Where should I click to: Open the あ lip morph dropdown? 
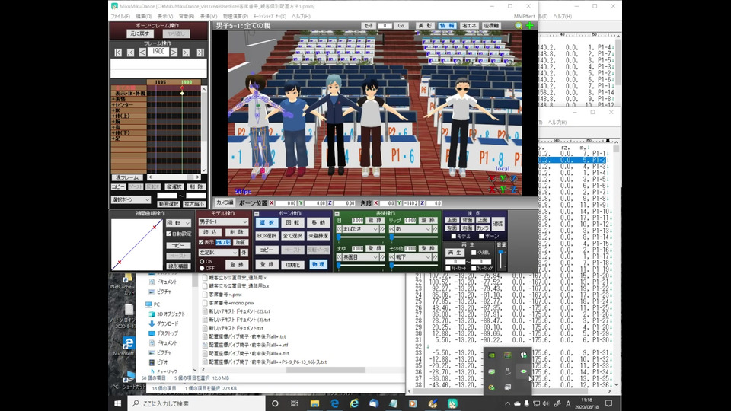click(x=413, y=229)
